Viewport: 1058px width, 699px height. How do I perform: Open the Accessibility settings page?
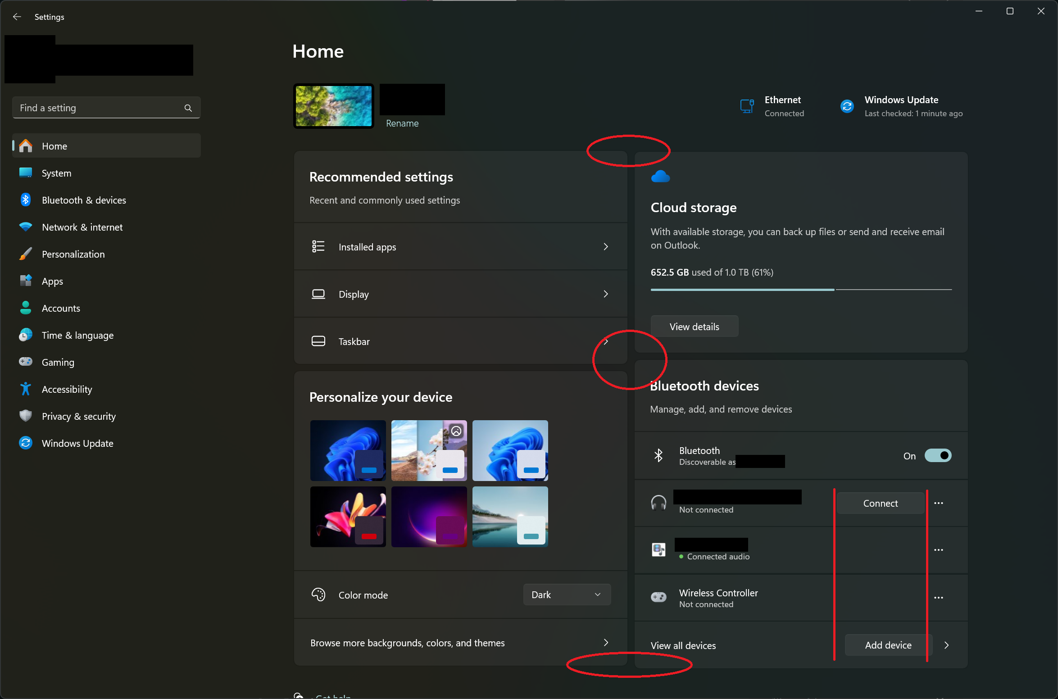coord(67,389)
